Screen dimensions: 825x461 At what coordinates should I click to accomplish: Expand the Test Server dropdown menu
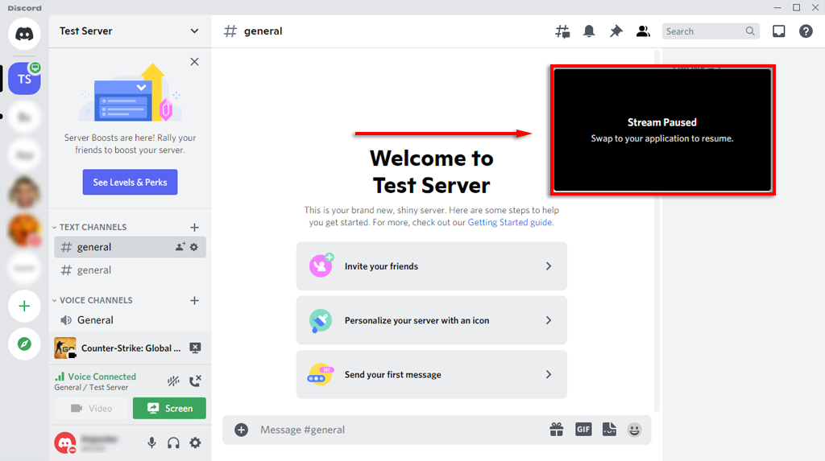tap(194, 31)
